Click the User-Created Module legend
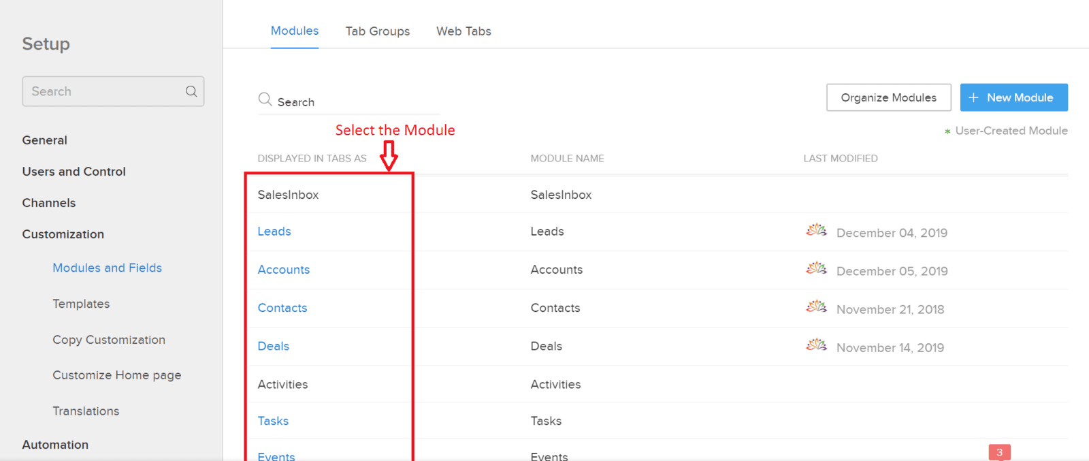The height and width of the screenshot is (461, 1089). pyautogui.click(x=1006, y=131)
